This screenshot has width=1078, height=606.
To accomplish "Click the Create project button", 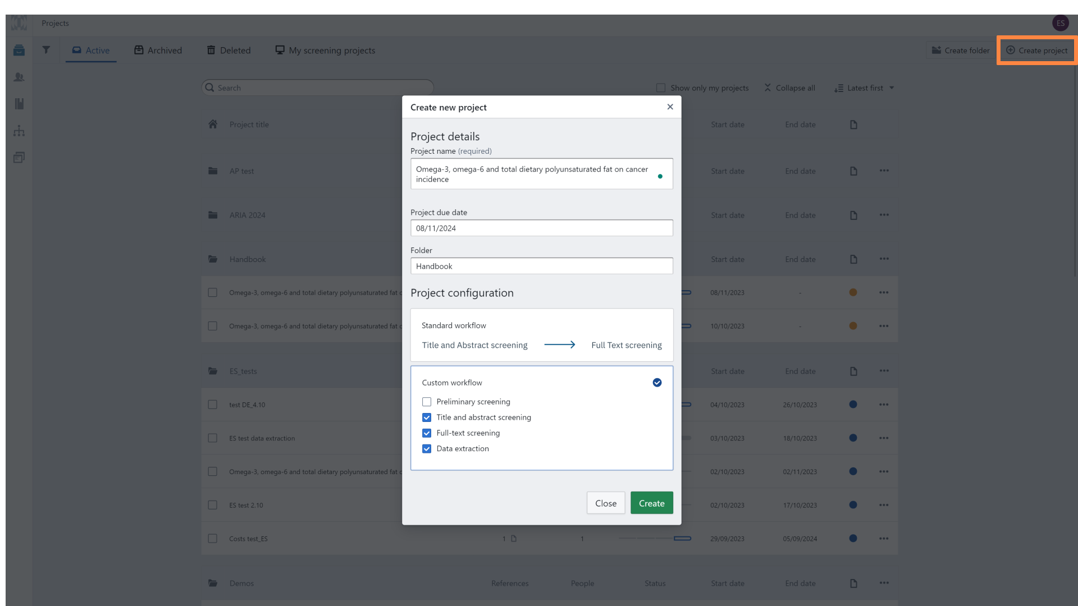I will (x=1036, y=50).
